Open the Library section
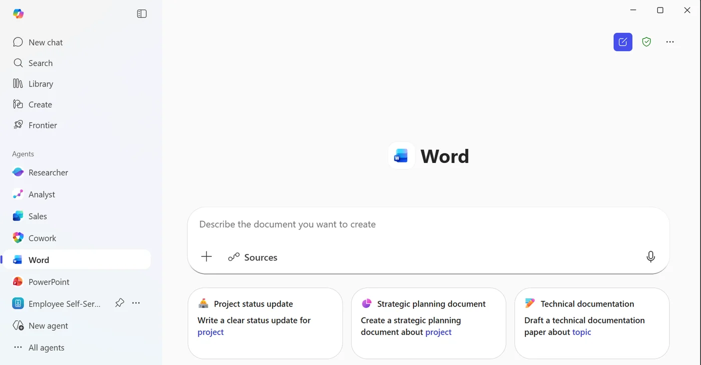Image resolution: width=701 pixels, height=365 pixels. point(76,84)
